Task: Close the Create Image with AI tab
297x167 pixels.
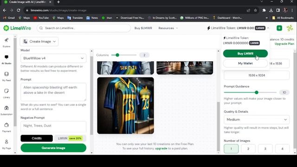Action: tap(50, 2)
